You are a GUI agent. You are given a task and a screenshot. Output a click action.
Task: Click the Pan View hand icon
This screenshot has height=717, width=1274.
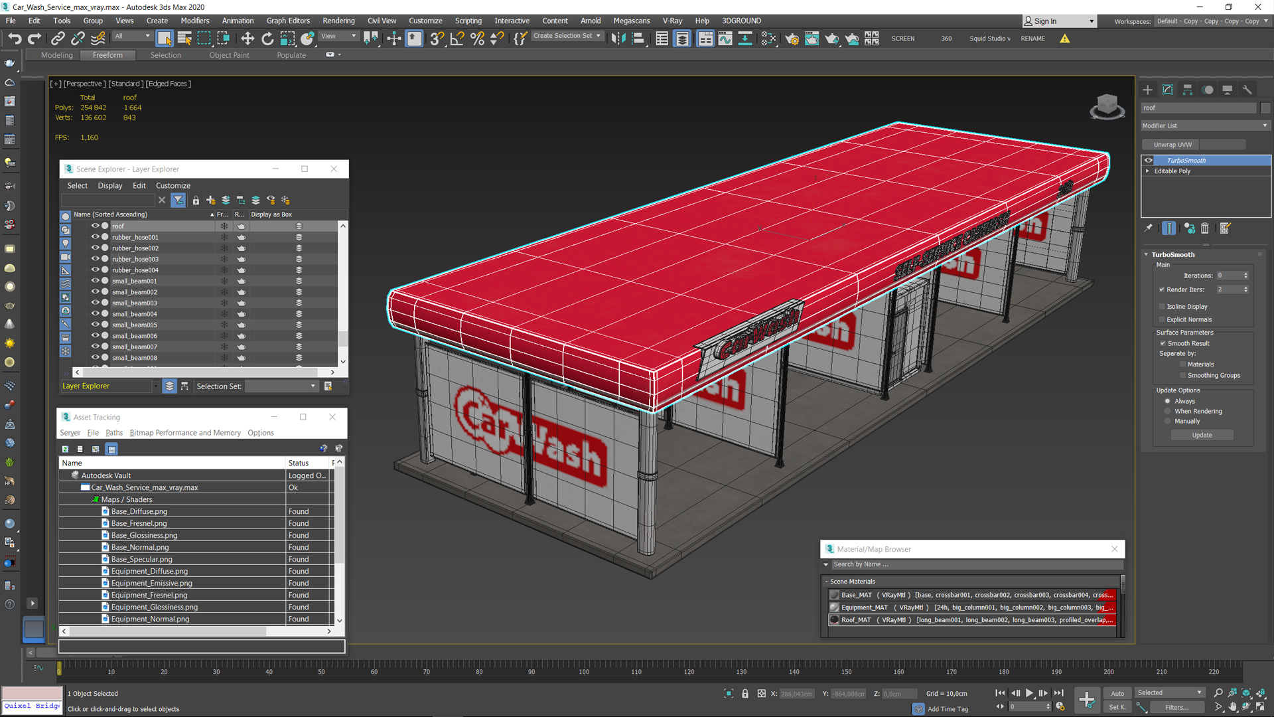(1232, 707)
